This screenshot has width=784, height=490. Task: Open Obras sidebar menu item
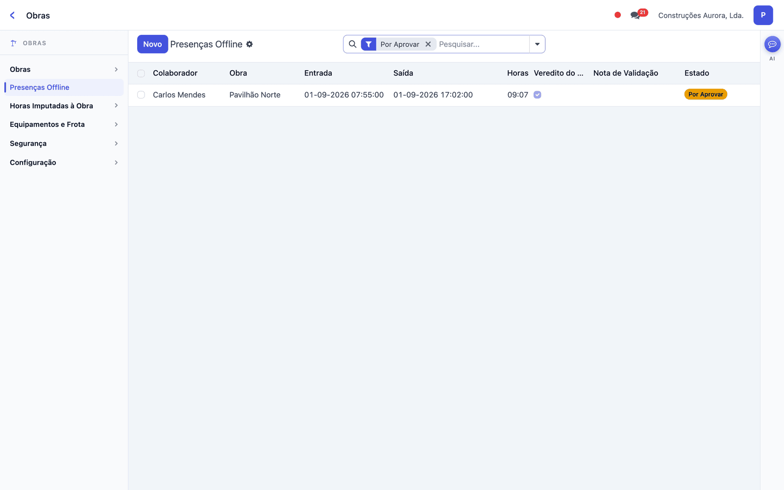(x=64, y=70)
